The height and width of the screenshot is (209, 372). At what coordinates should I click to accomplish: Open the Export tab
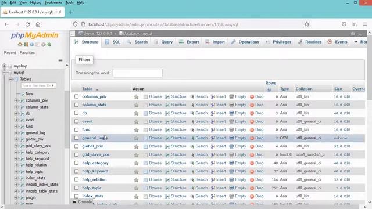click(189, 42)
